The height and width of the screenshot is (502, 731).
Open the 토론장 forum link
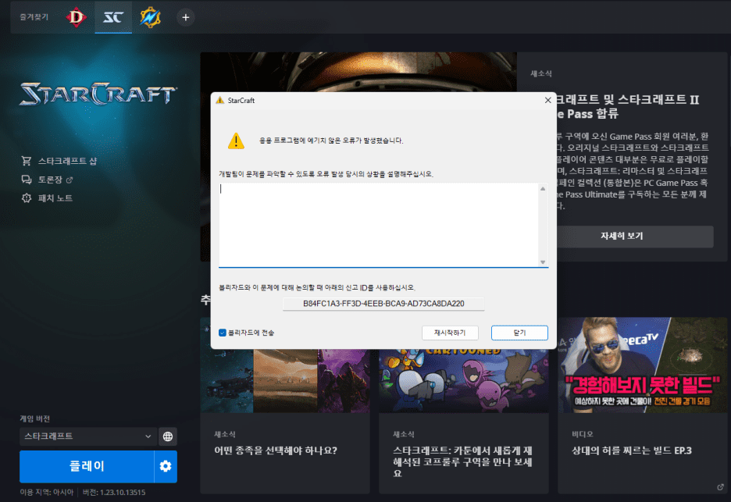coord(50,180)
